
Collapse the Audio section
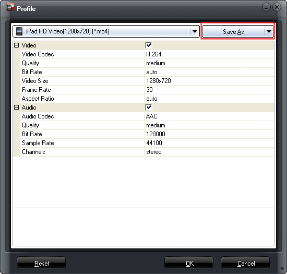coord(17,108)
